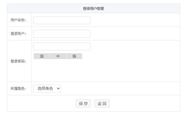Click the 登录密码 field label
This screenshot has height=116, width=188.
tap(18, 61)
